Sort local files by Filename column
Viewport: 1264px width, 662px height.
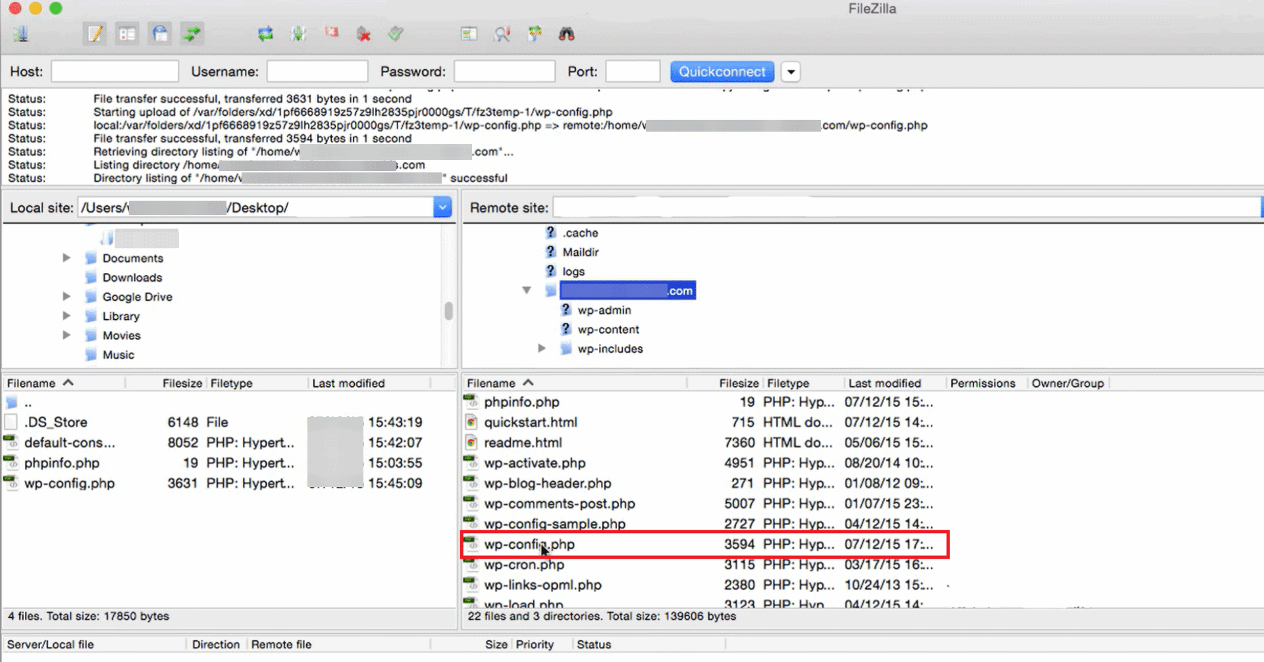pyautogui.click(x=64, y=383)
